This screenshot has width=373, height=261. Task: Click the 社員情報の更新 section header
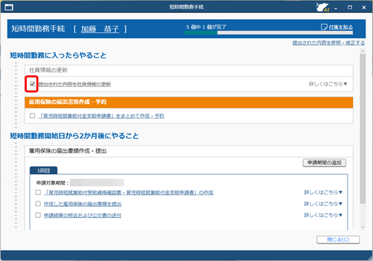tap(189, 71)
